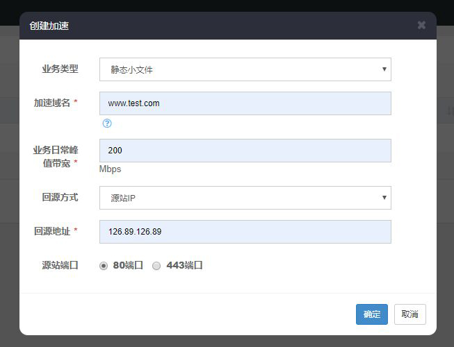454x347 pixels.
Task: Click the 回源地址 field label
Action: click(53, 231)
